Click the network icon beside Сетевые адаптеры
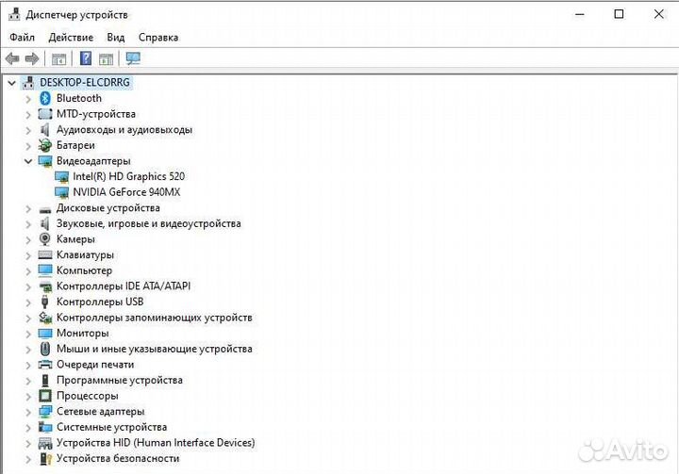The image size is (679, 474). pyautogui.click(x=45, y=411)
